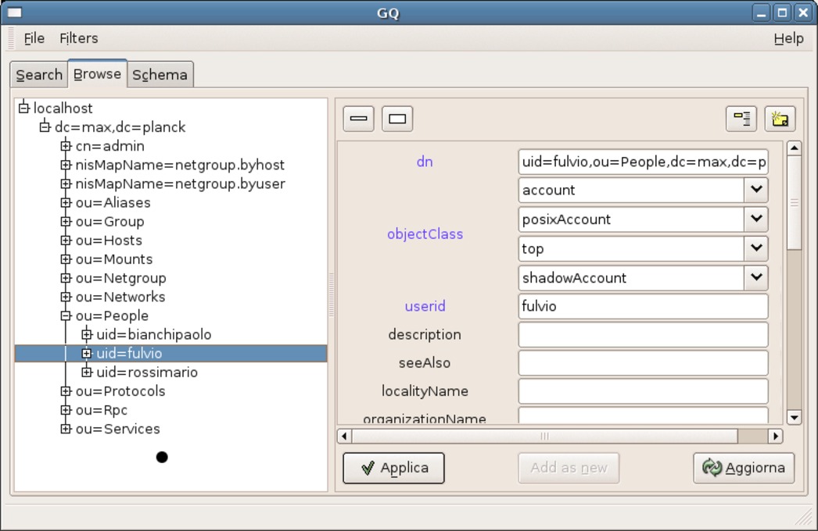The width and height of the screenshot is (818, 531).
Task: Expand the ou=Aliases node
Action: tap(66, 202)
